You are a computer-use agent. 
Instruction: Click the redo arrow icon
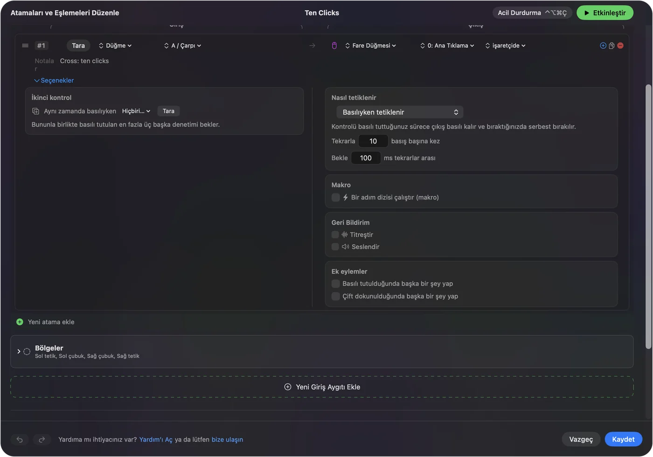pyautogui.click(x=42, y=439)
